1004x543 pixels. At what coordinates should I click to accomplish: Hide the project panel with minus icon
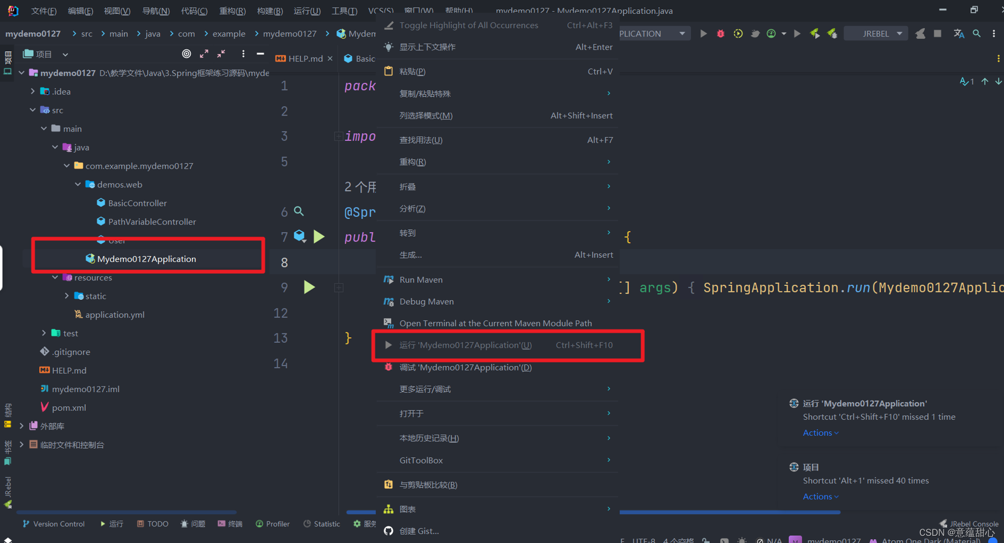tap(260, 54)
